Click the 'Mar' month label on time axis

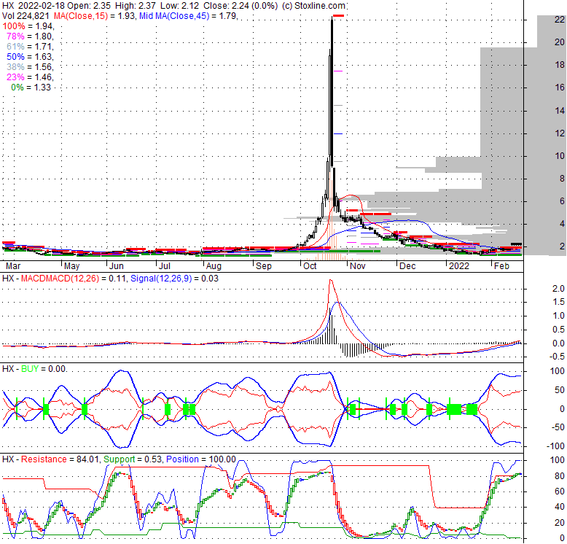13,266
